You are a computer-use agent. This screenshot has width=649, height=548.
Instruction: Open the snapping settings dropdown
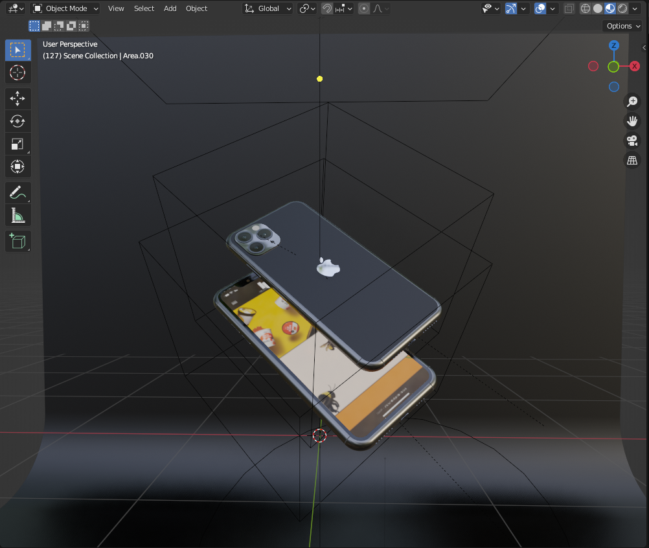tap(343, 8)
